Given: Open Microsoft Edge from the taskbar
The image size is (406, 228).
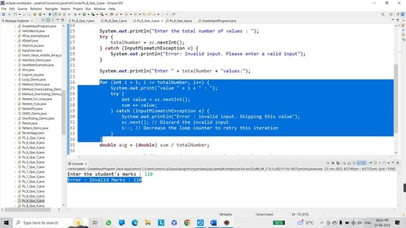Looking at the screenshot, I should pyautogui.click(x=134, y=222).
